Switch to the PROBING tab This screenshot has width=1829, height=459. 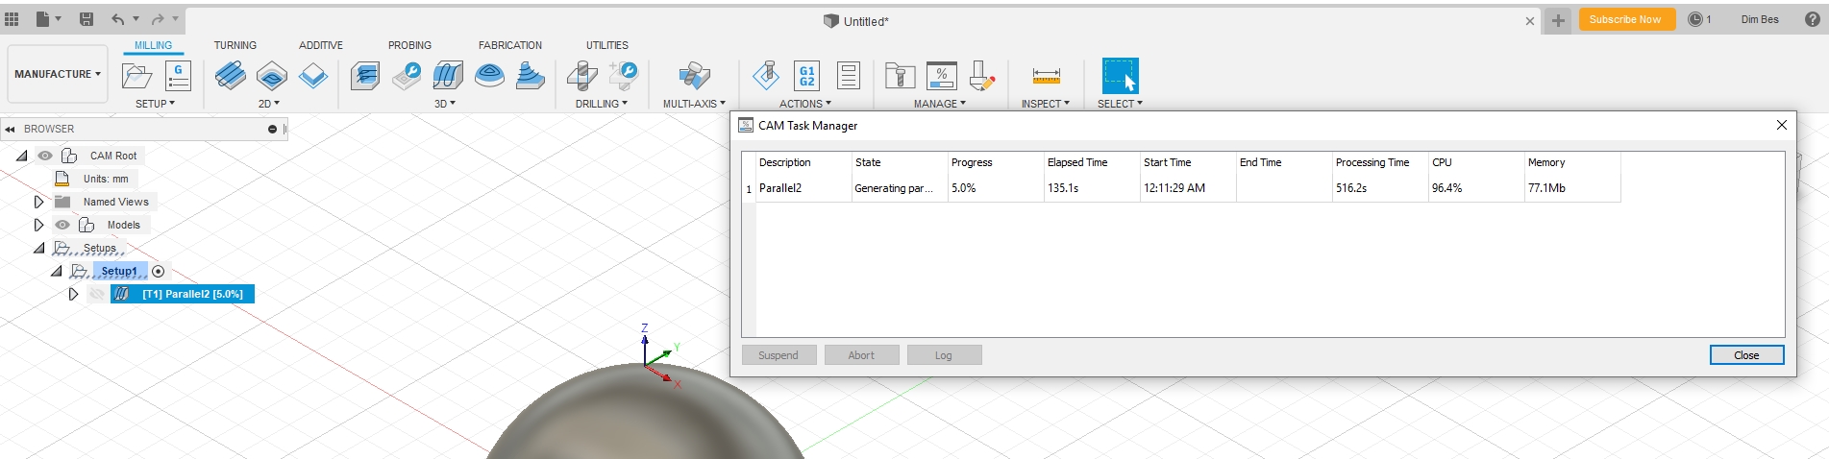pyautogui.click(x=409, y=45)
